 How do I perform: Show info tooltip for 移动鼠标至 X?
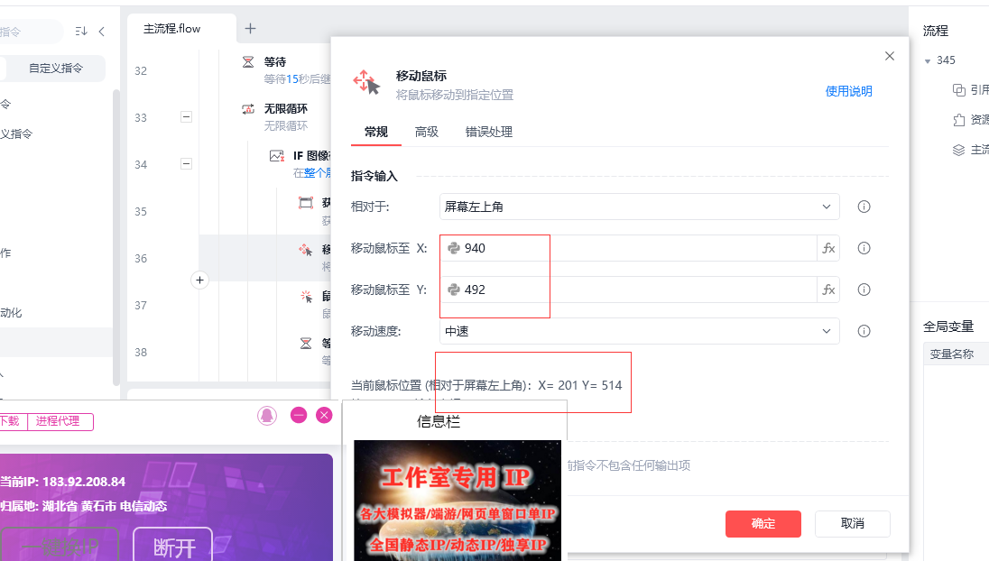point(864,248)
